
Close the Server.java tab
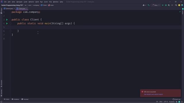click(14, 9)
